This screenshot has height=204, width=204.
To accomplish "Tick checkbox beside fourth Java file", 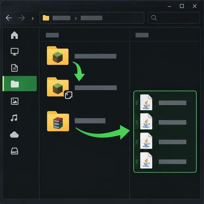I will [x=137, y=162].
